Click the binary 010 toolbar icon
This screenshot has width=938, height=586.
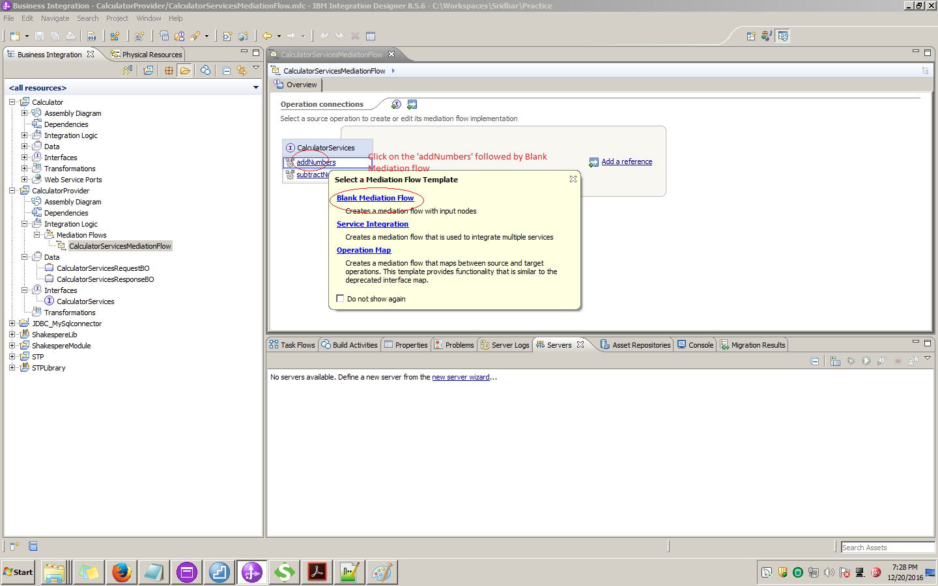click(x=92, y=36)
